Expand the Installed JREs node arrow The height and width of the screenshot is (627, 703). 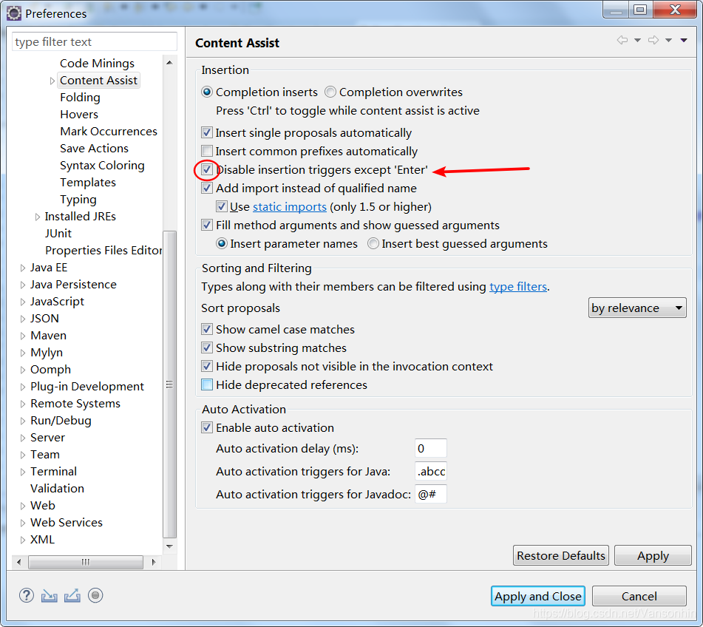tap(37, 217)
